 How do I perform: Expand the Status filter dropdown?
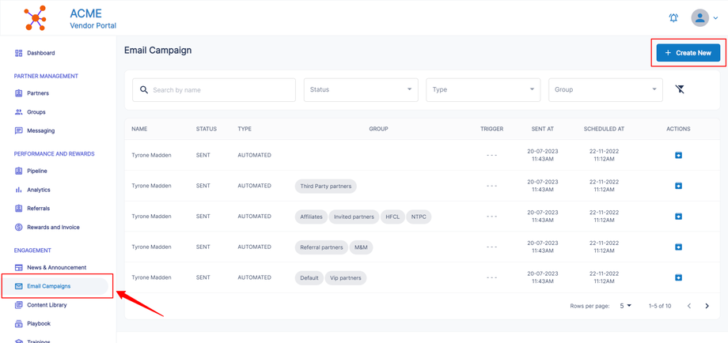pyautogui.click(x=360, y=89)
